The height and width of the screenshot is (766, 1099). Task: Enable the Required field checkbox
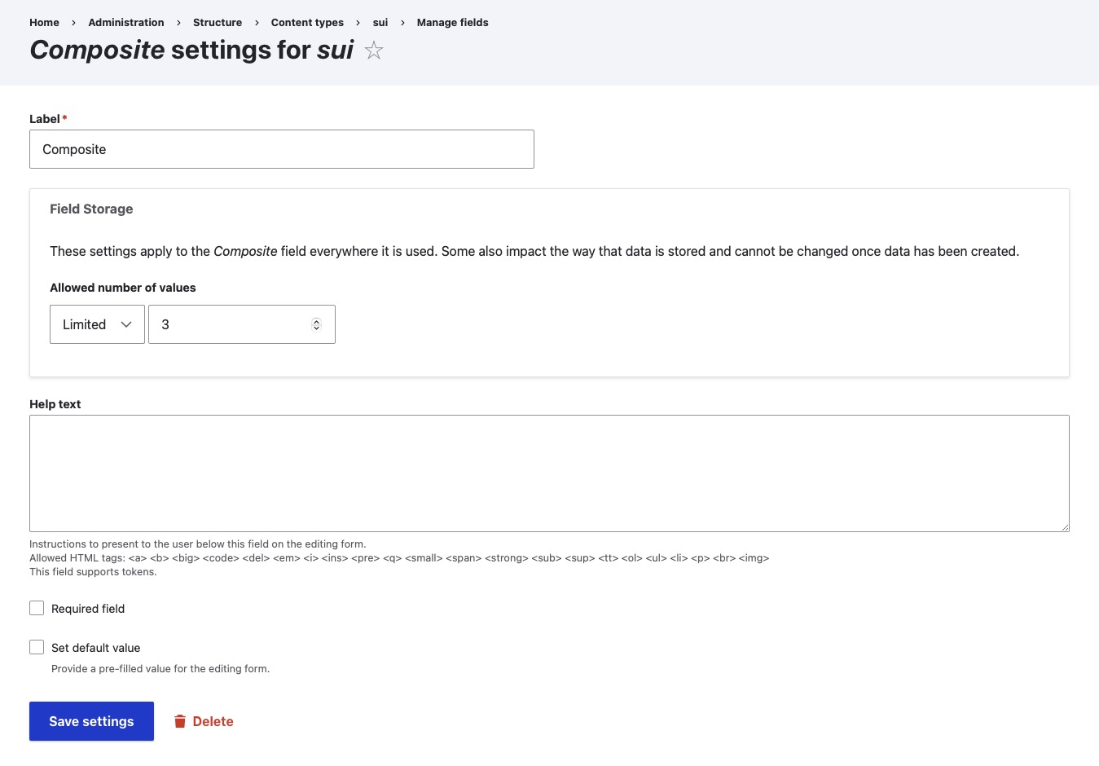tap(37, 608)
